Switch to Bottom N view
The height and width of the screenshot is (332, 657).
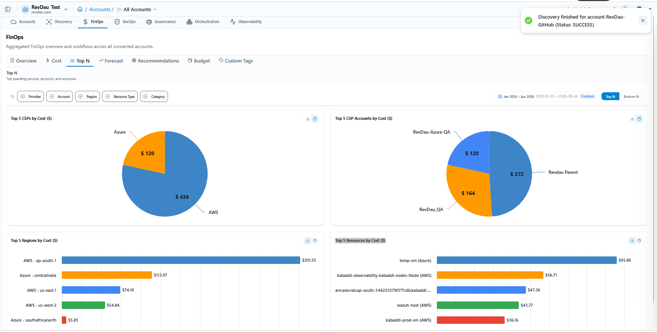631,97
